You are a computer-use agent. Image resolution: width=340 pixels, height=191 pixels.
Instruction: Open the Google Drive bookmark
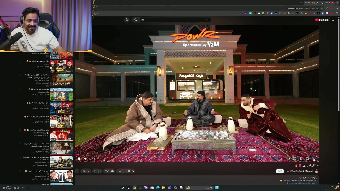coord(301,13)
